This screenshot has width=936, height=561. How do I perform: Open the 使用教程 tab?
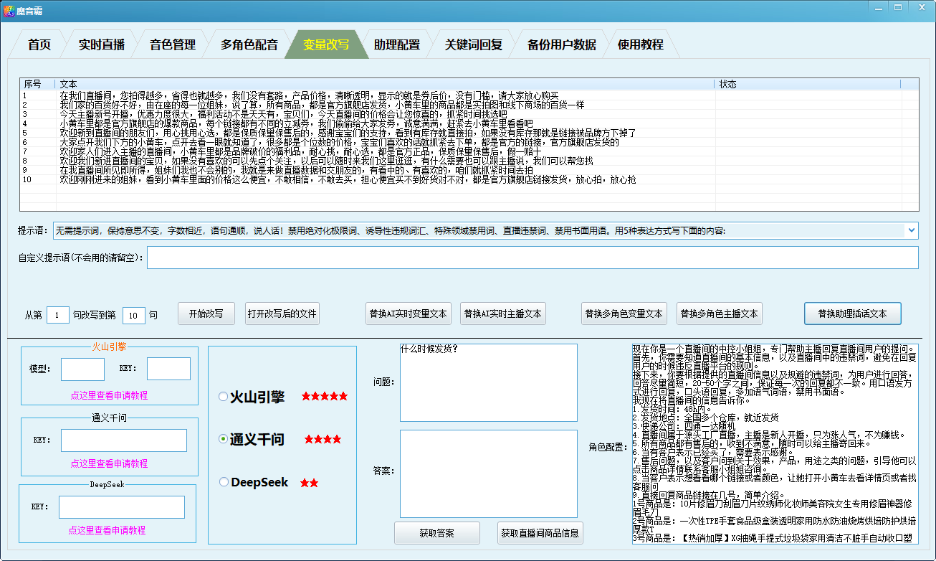(640, 44)
